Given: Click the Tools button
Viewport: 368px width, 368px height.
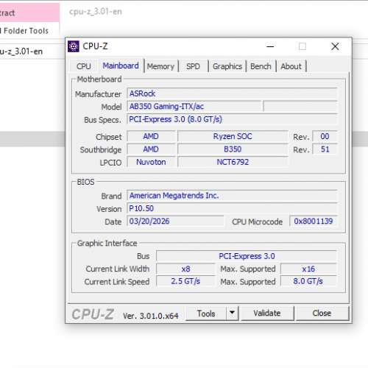Looking at the screenshot, I should (206, 314).
